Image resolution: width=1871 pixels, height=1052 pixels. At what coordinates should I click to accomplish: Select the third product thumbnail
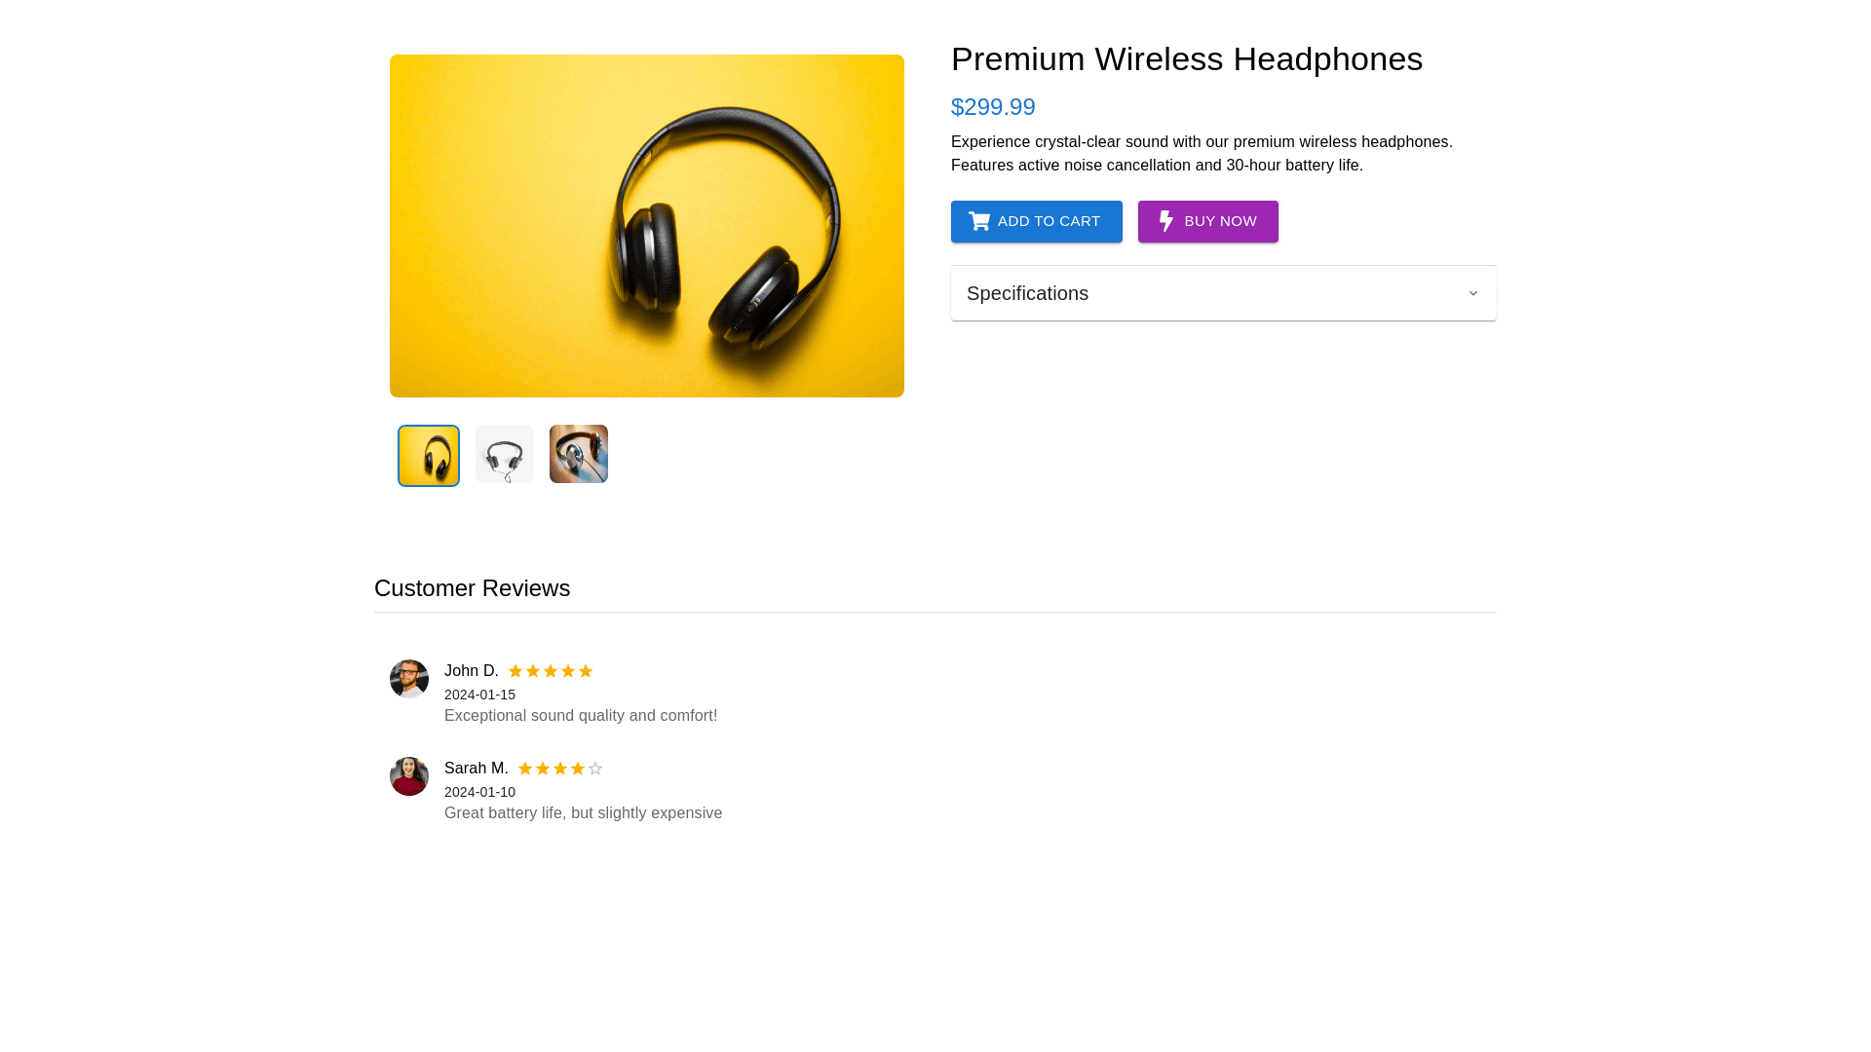click(579, 454)
